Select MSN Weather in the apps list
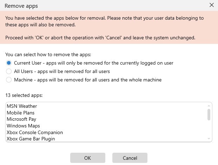This screenshot has width=218, height=165. coord(22,106)
